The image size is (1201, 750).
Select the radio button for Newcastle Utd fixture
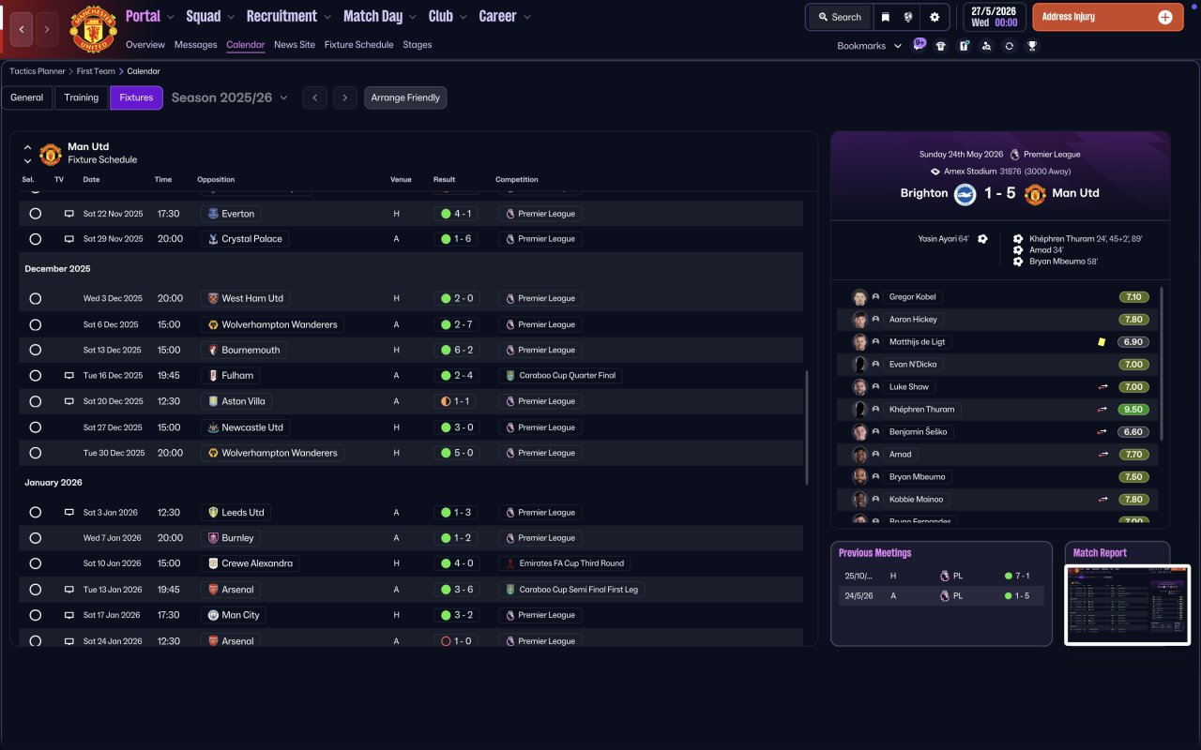coord(36,427)
